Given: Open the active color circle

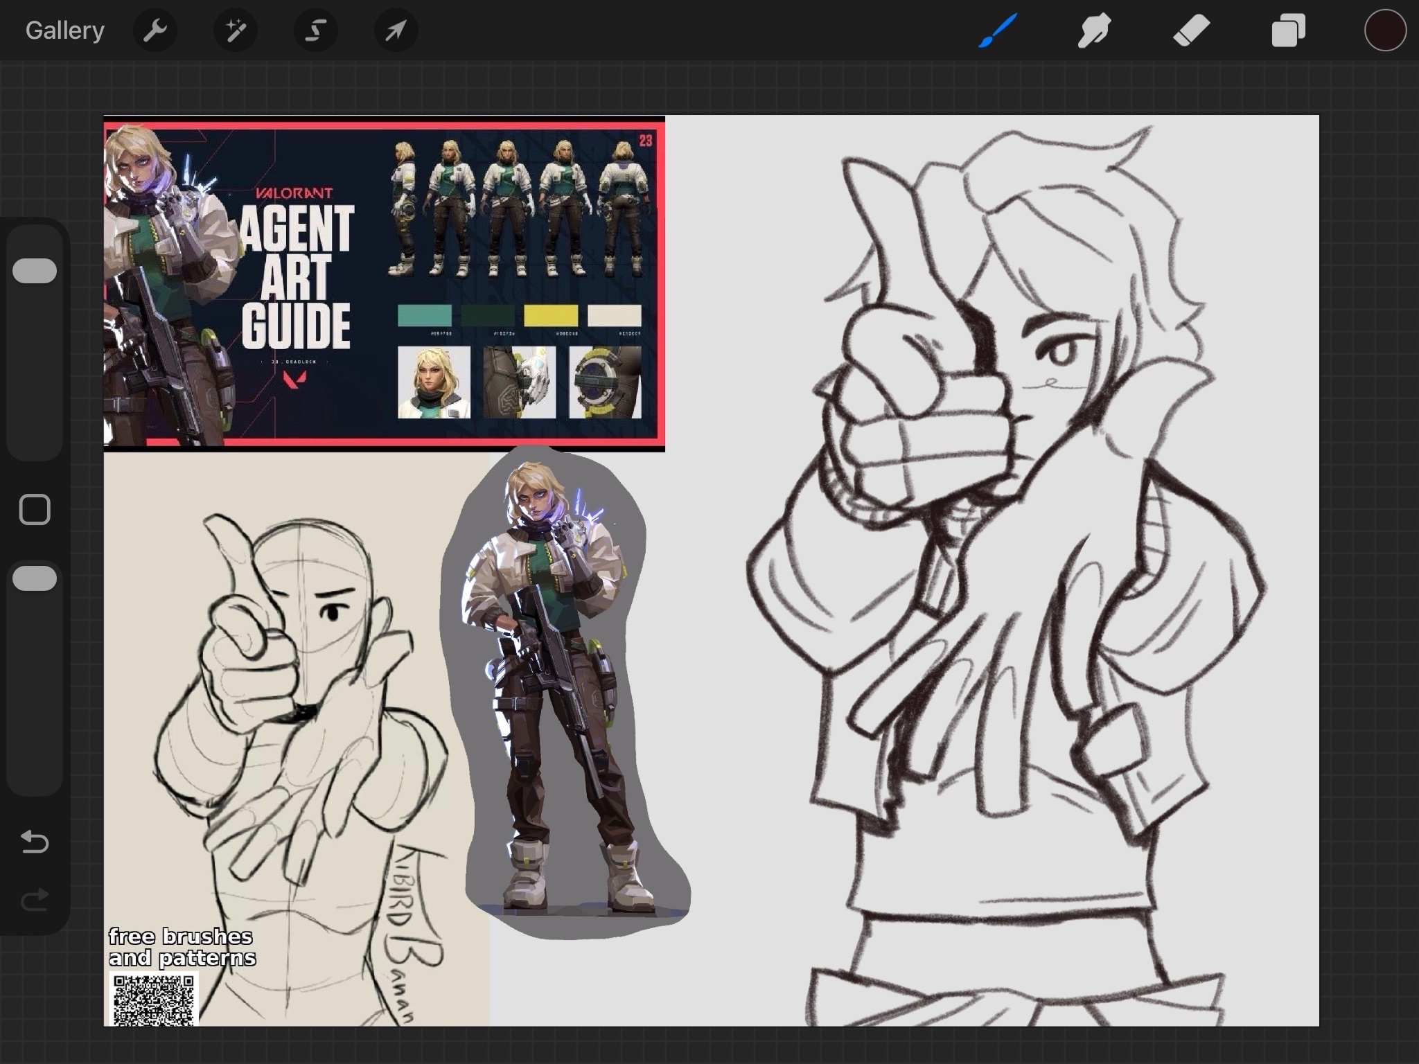Looking at the screenshot, I should 1385,30.
